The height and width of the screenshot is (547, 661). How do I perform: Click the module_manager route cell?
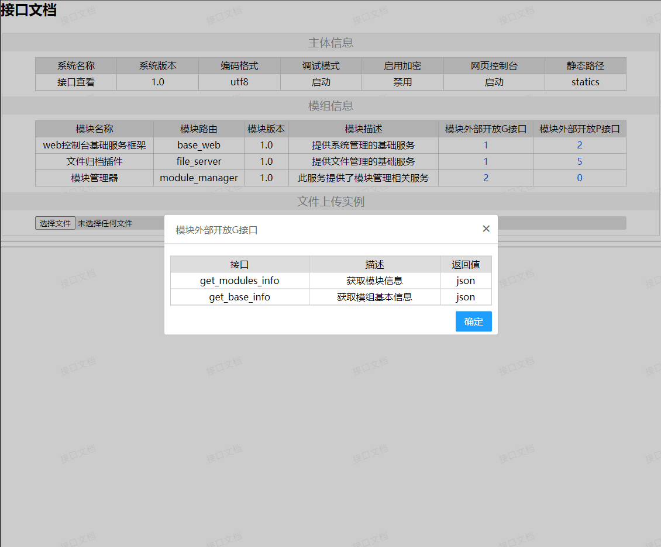pyautogui.click(x=198, y=178)
